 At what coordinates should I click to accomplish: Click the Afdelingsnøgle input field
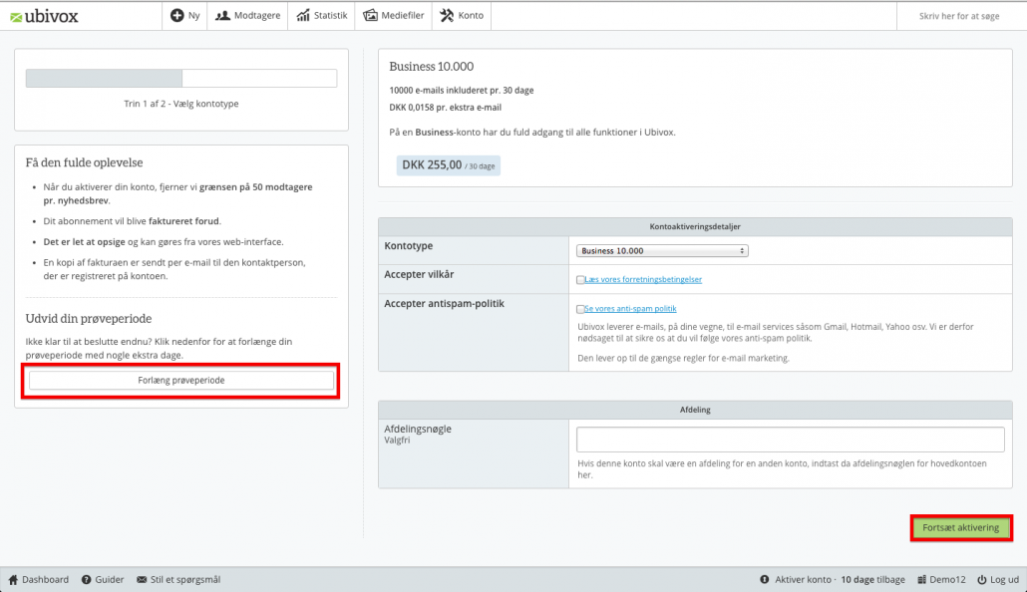tap(790, 439)
